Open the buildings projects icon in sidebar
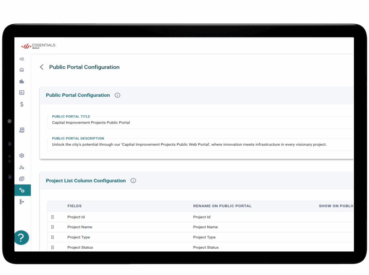The height and width of the screenshot is (275, 369). click(22, 81)
